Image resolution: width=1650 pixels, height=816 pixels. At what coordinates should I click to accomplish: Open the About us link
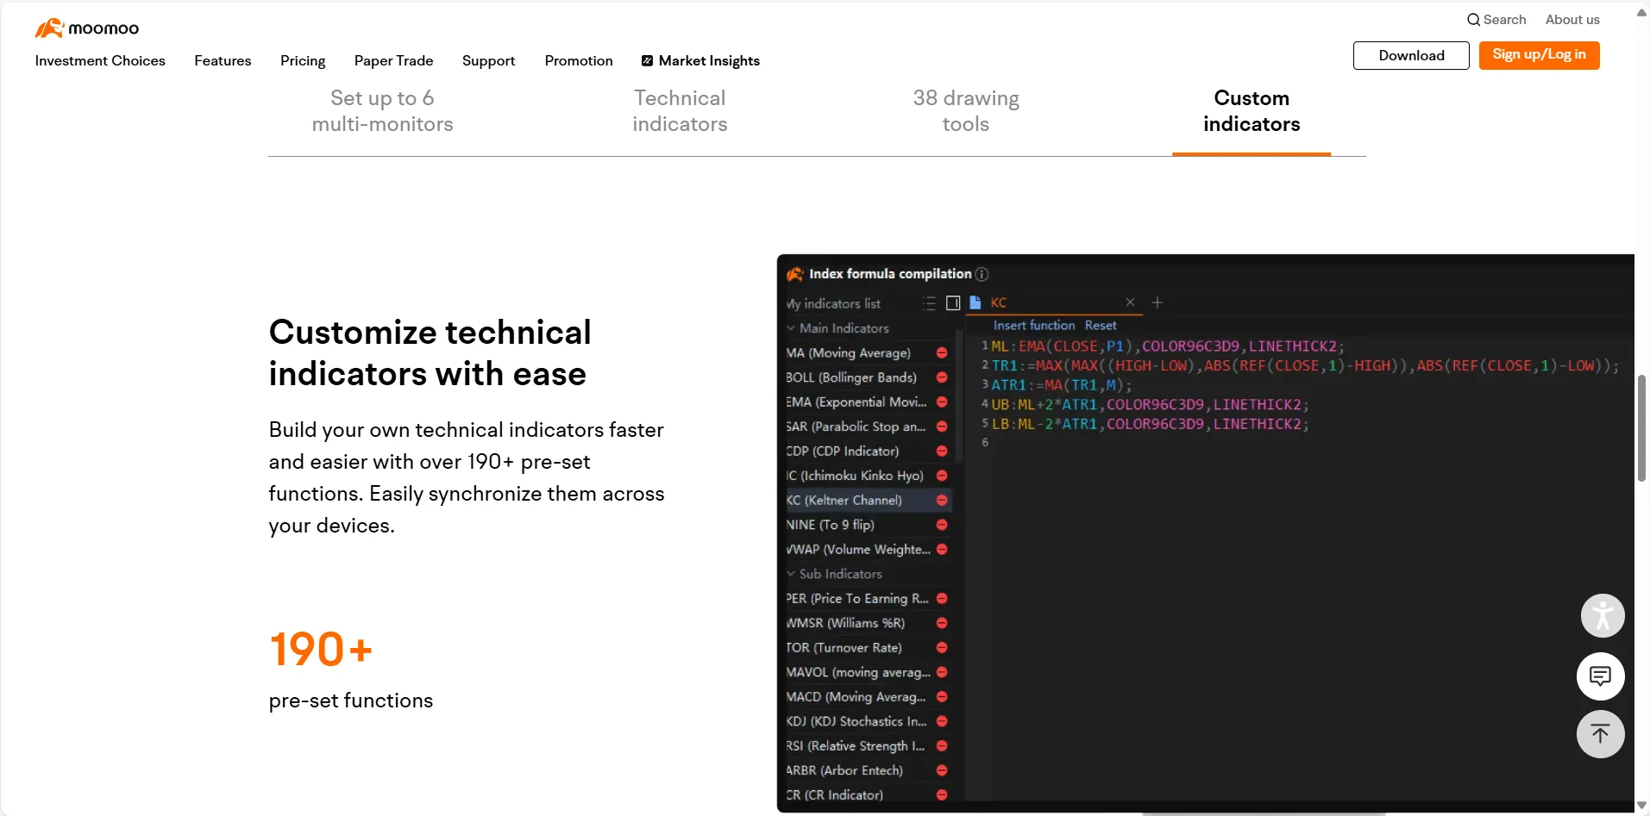point(1572,20)
